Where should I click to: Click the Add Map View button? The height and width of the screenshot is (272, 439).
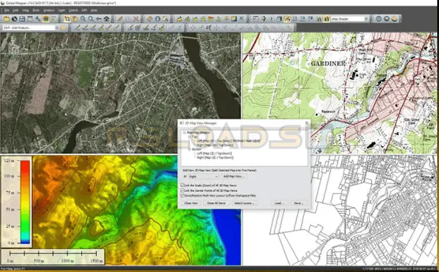[234, 176]
